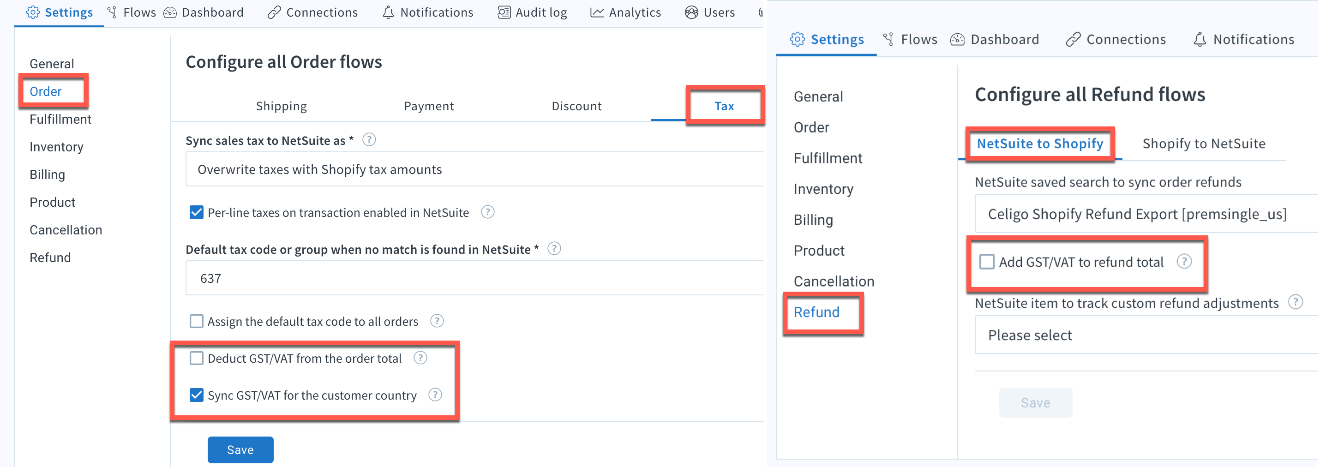The width and height of the screenshot is (1320, 467).
Task: Select the NetSuite to Shopify tab
Action: 1040,144
